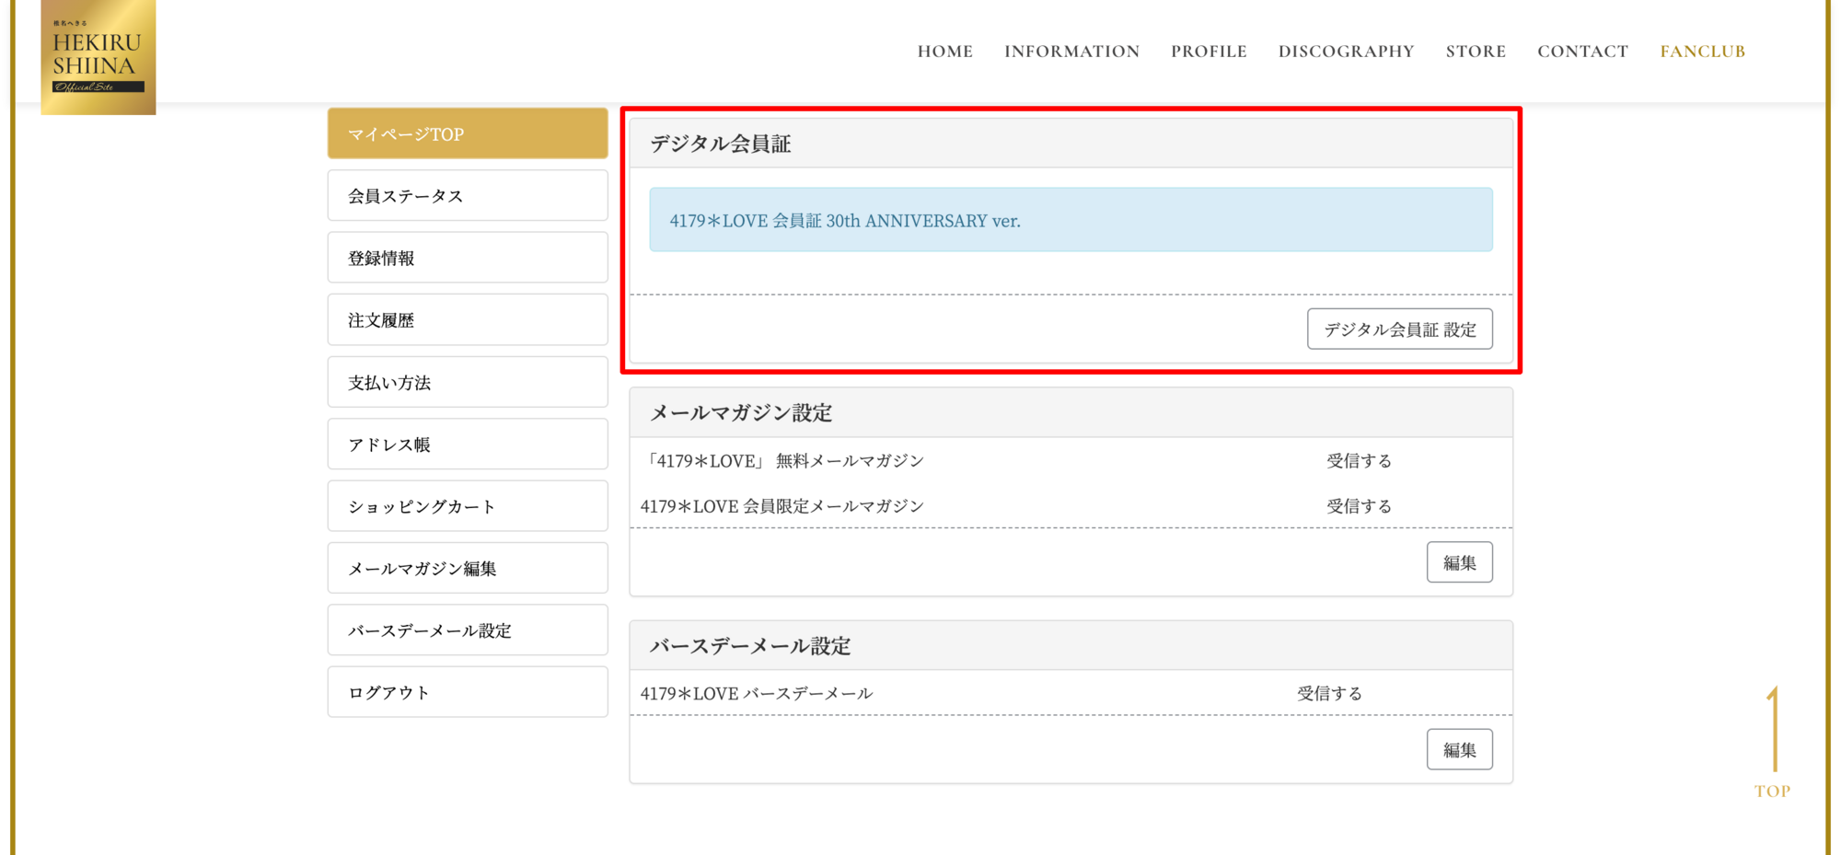The height and width of the screenshot is (855, 1841).
Task: Open DISCOGRAPHY in the navigation
Action: (1346, 52)
